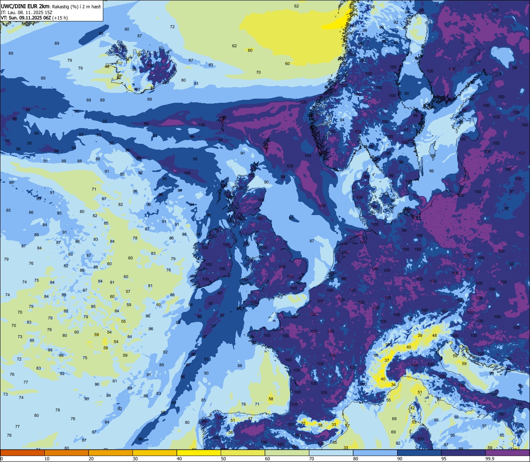Click the light blue 70–80 legend swatch
530x462 pixels.
pos(331,453)
